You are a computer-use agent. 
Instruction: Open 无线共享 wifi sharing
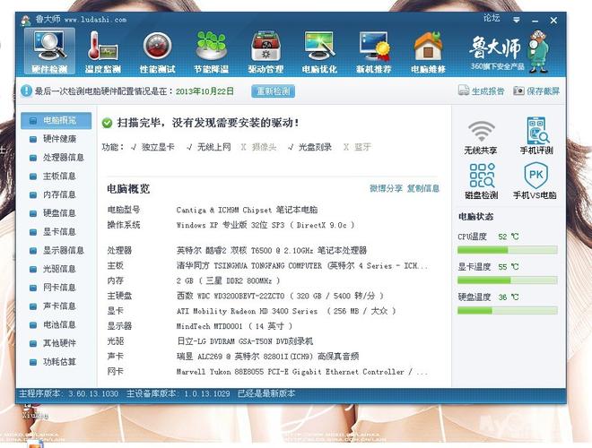click(x=481, y=137)
